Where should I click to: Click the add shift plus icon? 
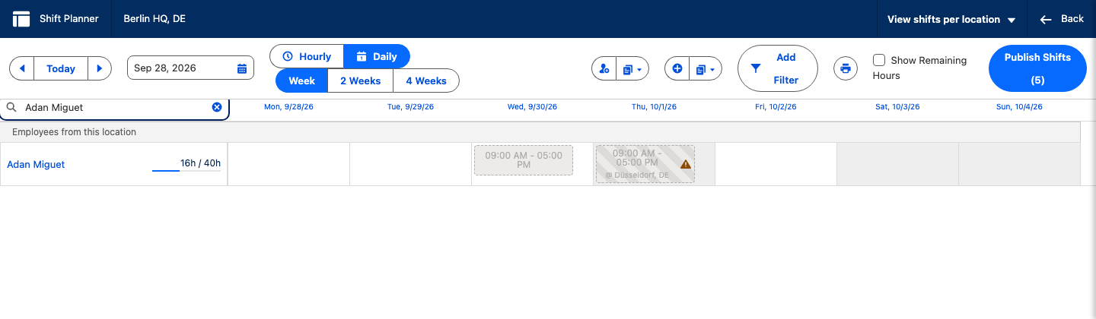coord(677,69)
